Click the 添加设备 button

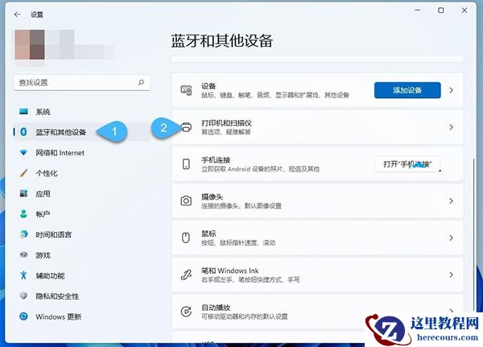click(x=407, y=90)
